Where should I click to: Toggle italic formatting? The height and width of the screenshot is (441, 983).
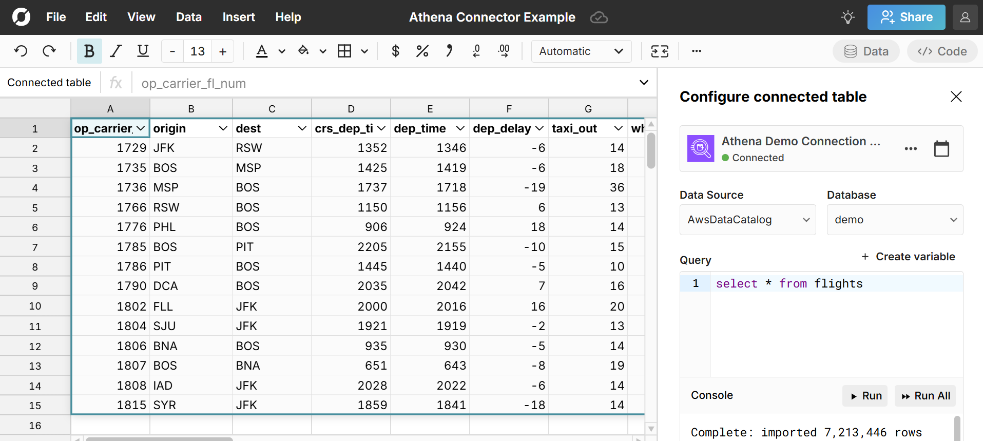pyautogui.click(x=116, y=51)
